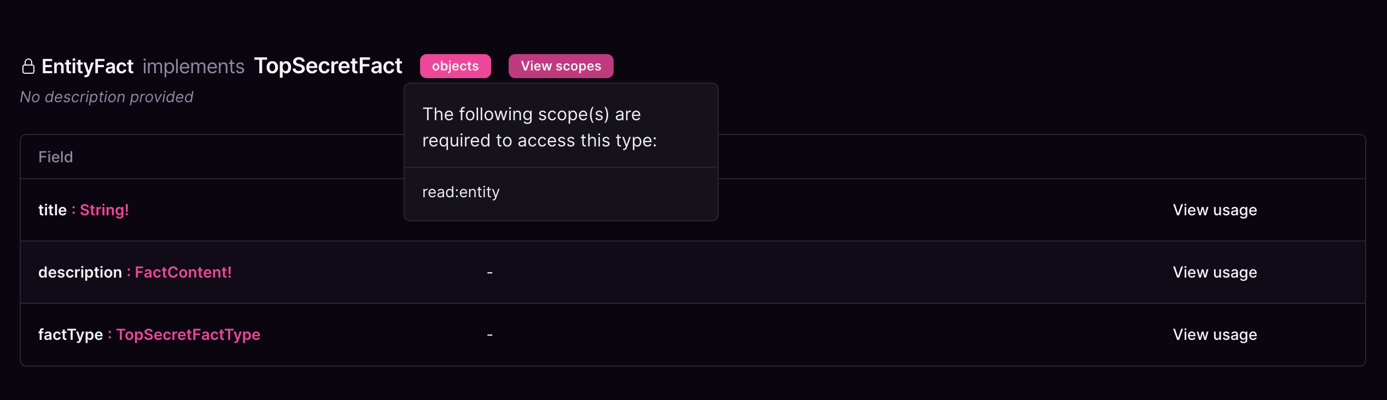Click the No description provided text
Image resolution: width=1387 pixels, height=400 pixels.
click(107, 97)
